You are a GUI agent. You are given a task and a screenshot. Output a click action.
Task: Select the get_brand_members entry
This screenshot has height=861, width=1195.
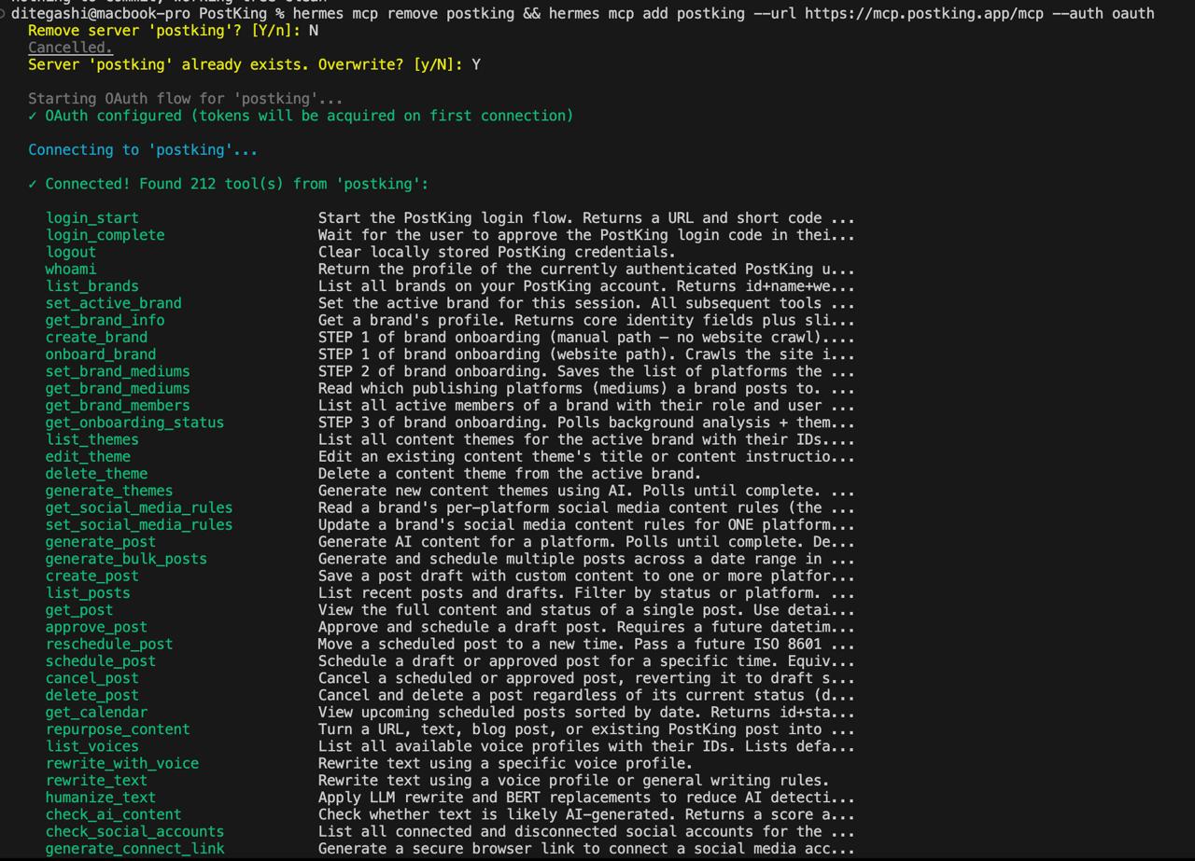(x=118, y=405)
